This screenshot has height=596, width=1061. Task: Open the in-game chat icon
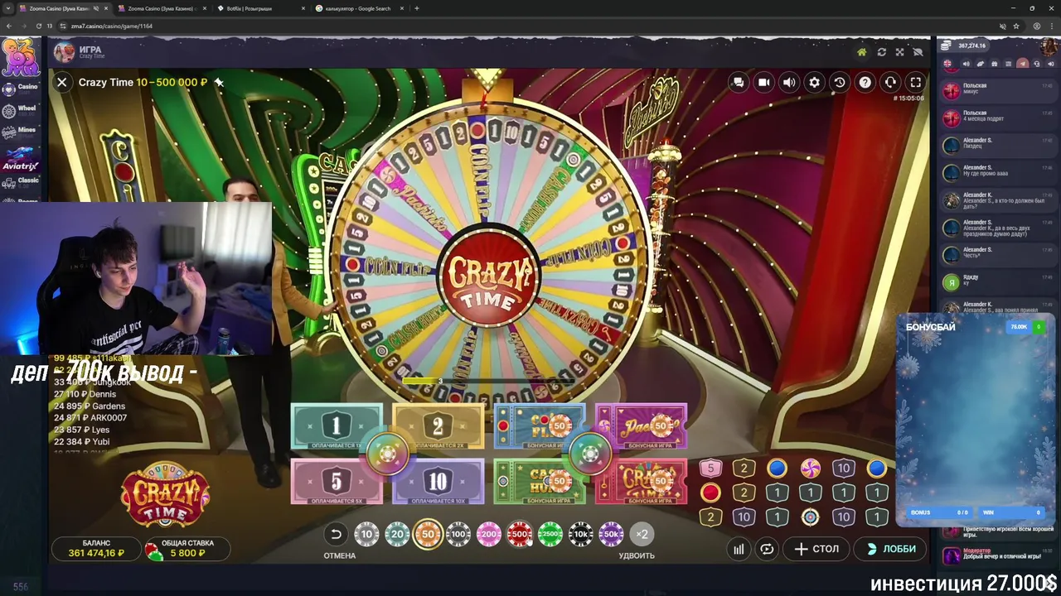click(x=739, y=82)
